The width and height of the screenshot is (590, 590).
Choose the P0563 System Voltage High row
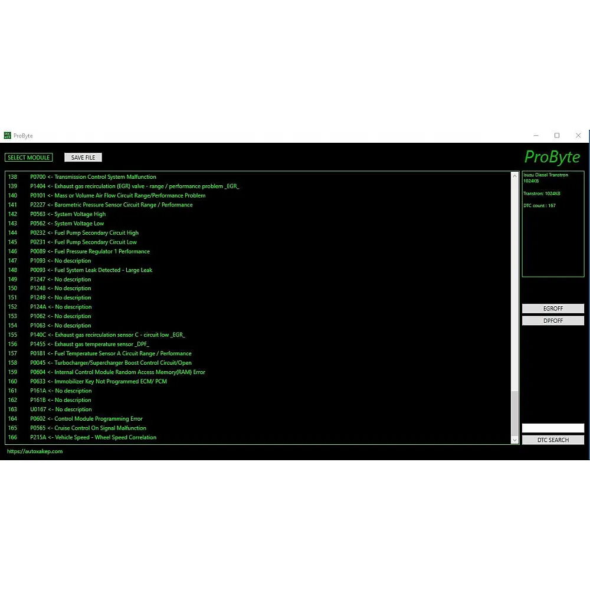point(68,214)
